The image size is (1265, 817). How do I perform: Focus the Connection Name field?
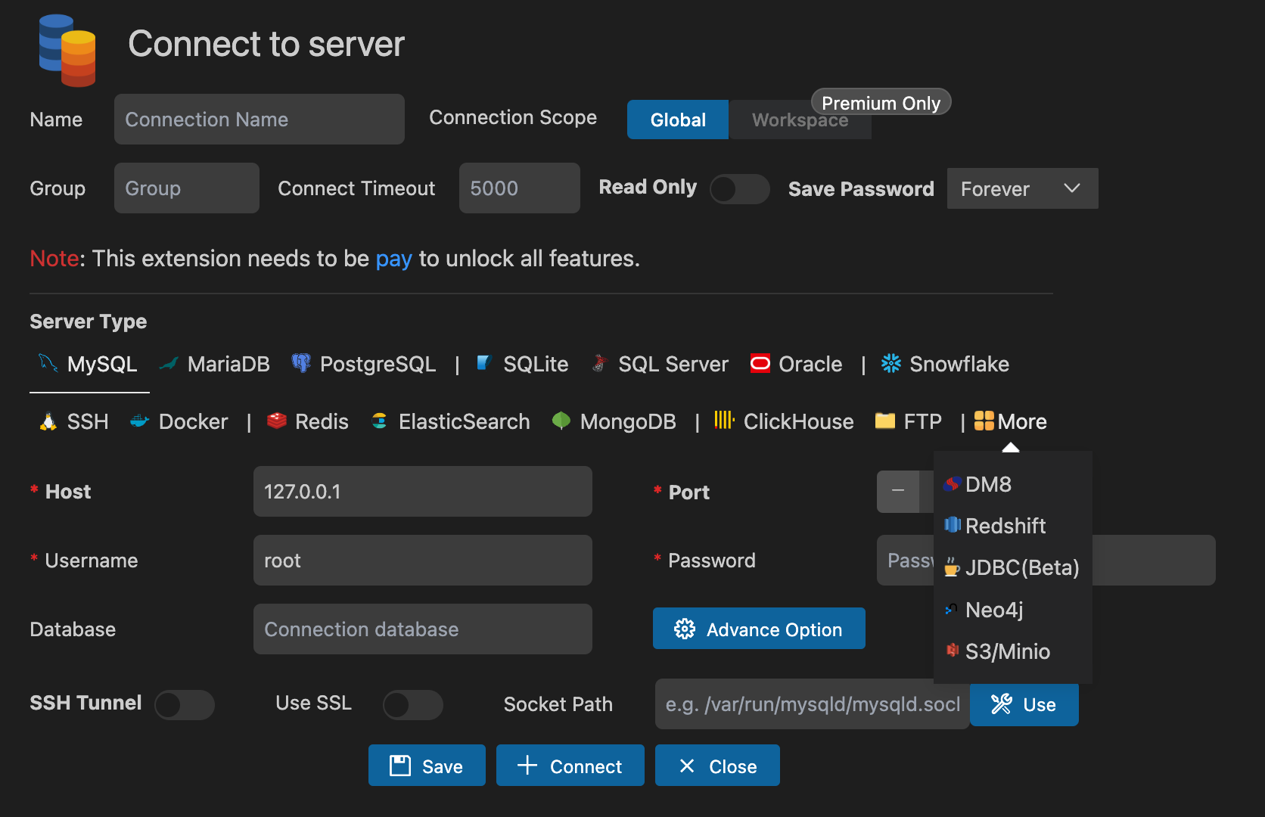(x=260, y=120)
